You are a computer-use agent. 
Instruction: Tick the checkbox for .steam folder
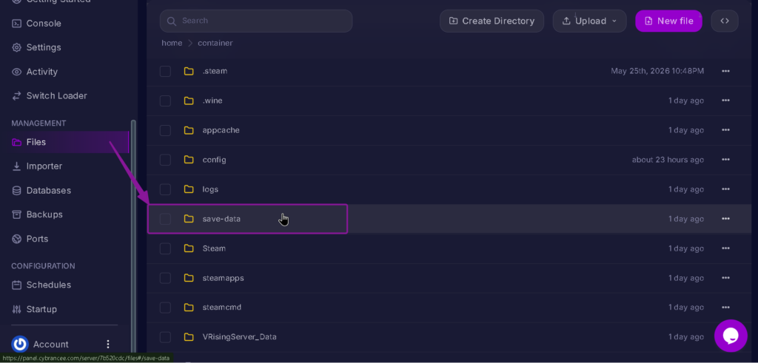pyautogui.click(x=165, y=72)
